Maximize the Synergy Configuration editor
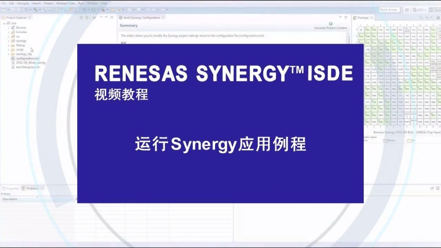 point(346,17)
